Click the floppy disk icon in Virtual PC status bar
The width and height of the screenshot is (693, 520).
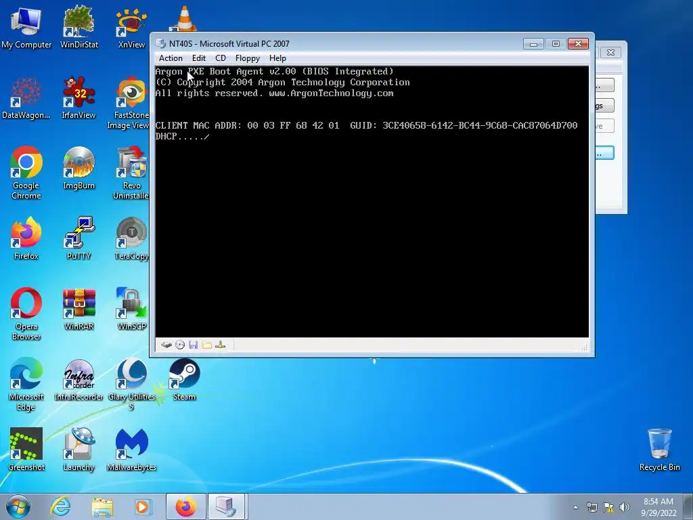pyautogui.click(x=193, y=345)
